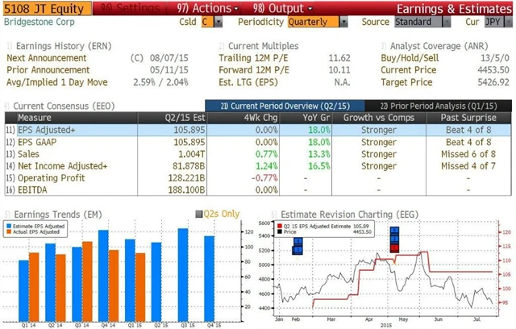Click the Trailing 12M P/E value 11.62
The height and width of the screenshot is (329, 516).
click(339, 58)
